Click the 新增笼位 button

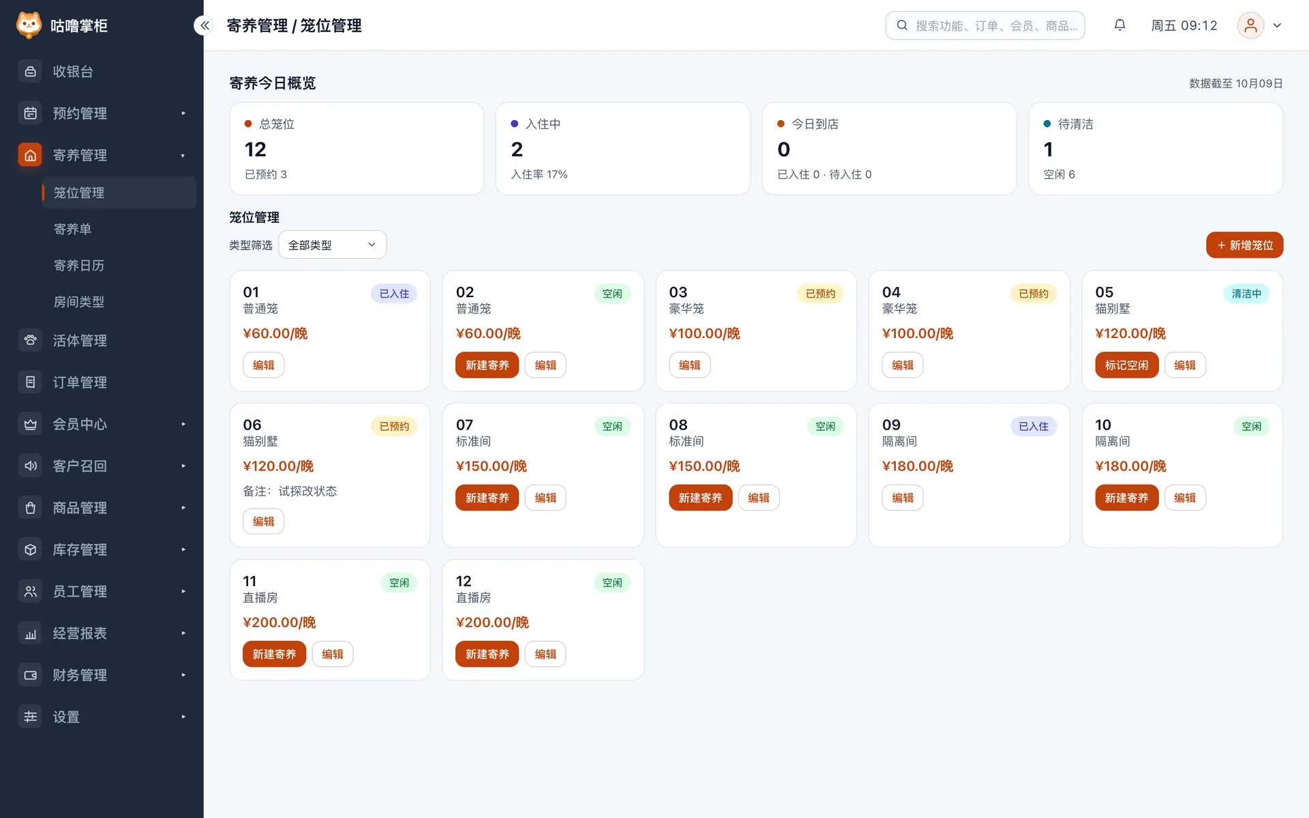pyautogui.click(x=1244, y=245)
